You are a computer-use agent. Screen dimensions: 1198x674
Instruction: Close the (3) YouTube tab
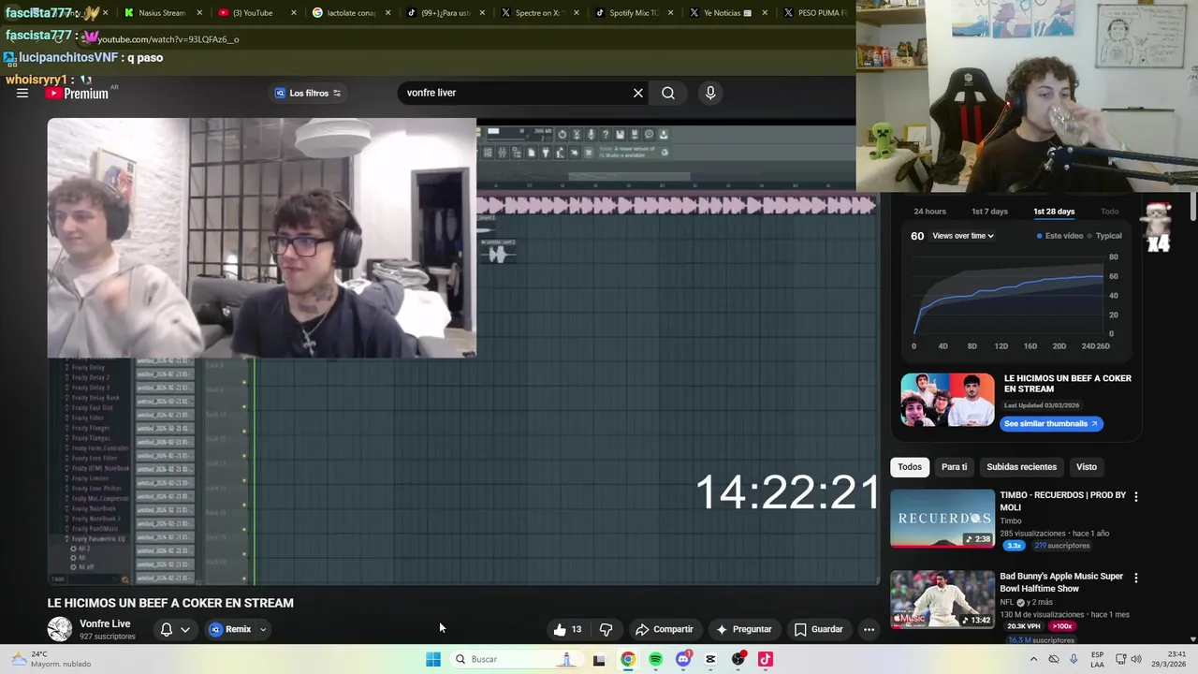[294, 13]
